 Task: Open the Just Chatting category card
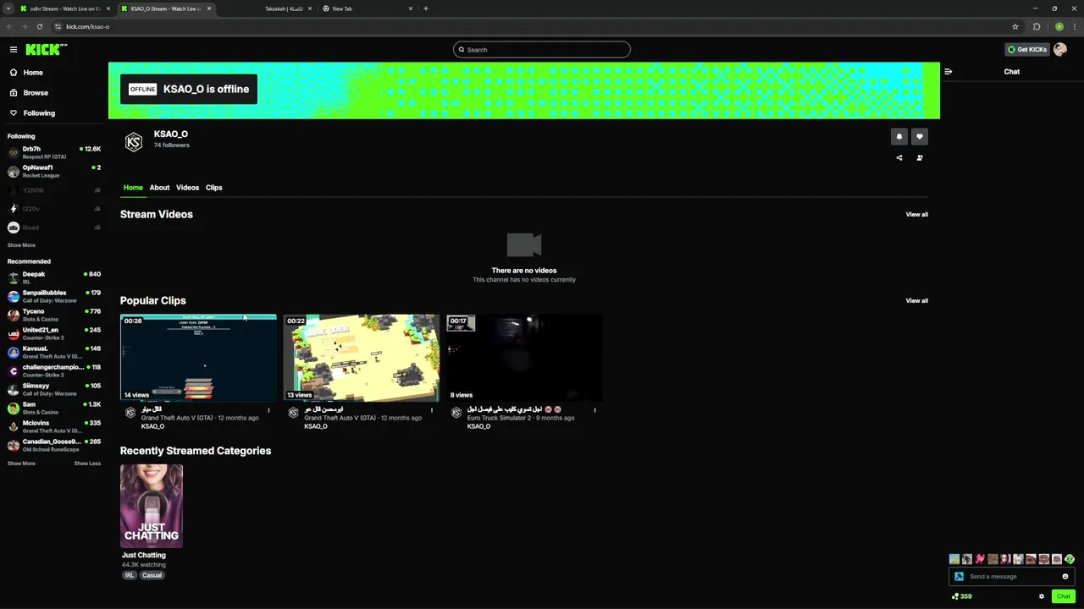(x=152, y=506)
